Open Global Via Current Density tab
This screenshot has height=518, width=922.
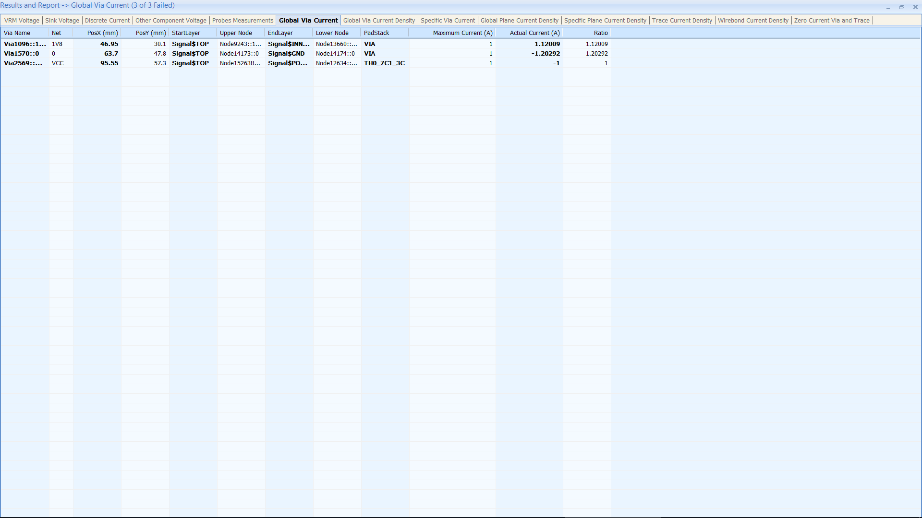coord(379,21)
